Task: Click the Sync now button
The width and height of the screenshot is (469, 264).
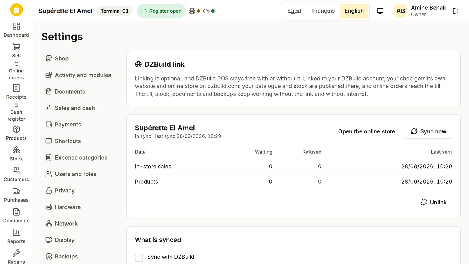Action: pyautogui.click(x=428, y=131)
